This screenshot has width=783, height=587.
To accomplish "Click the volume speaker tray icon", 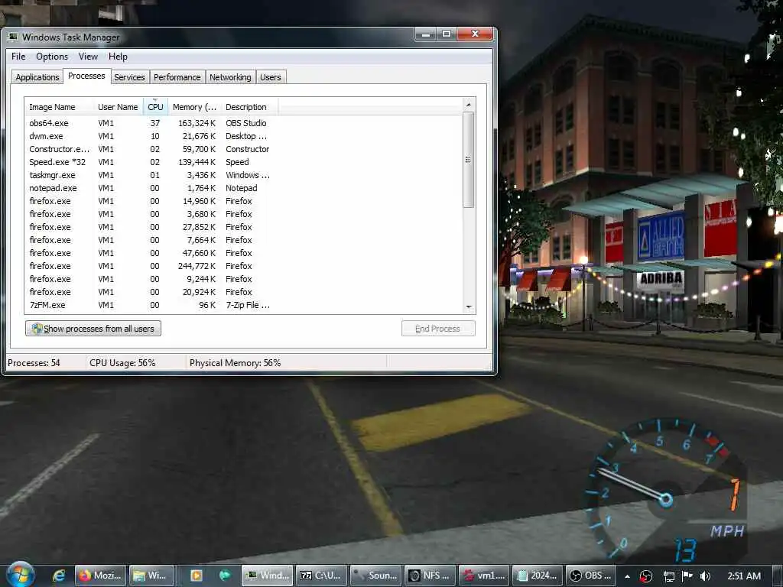I will (705, 576).
